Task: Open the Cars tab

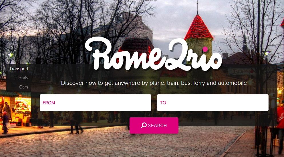Action: 24,87
